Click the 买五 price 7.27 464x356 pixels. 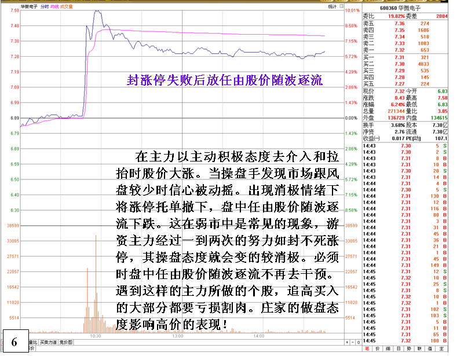click(400, 84)
